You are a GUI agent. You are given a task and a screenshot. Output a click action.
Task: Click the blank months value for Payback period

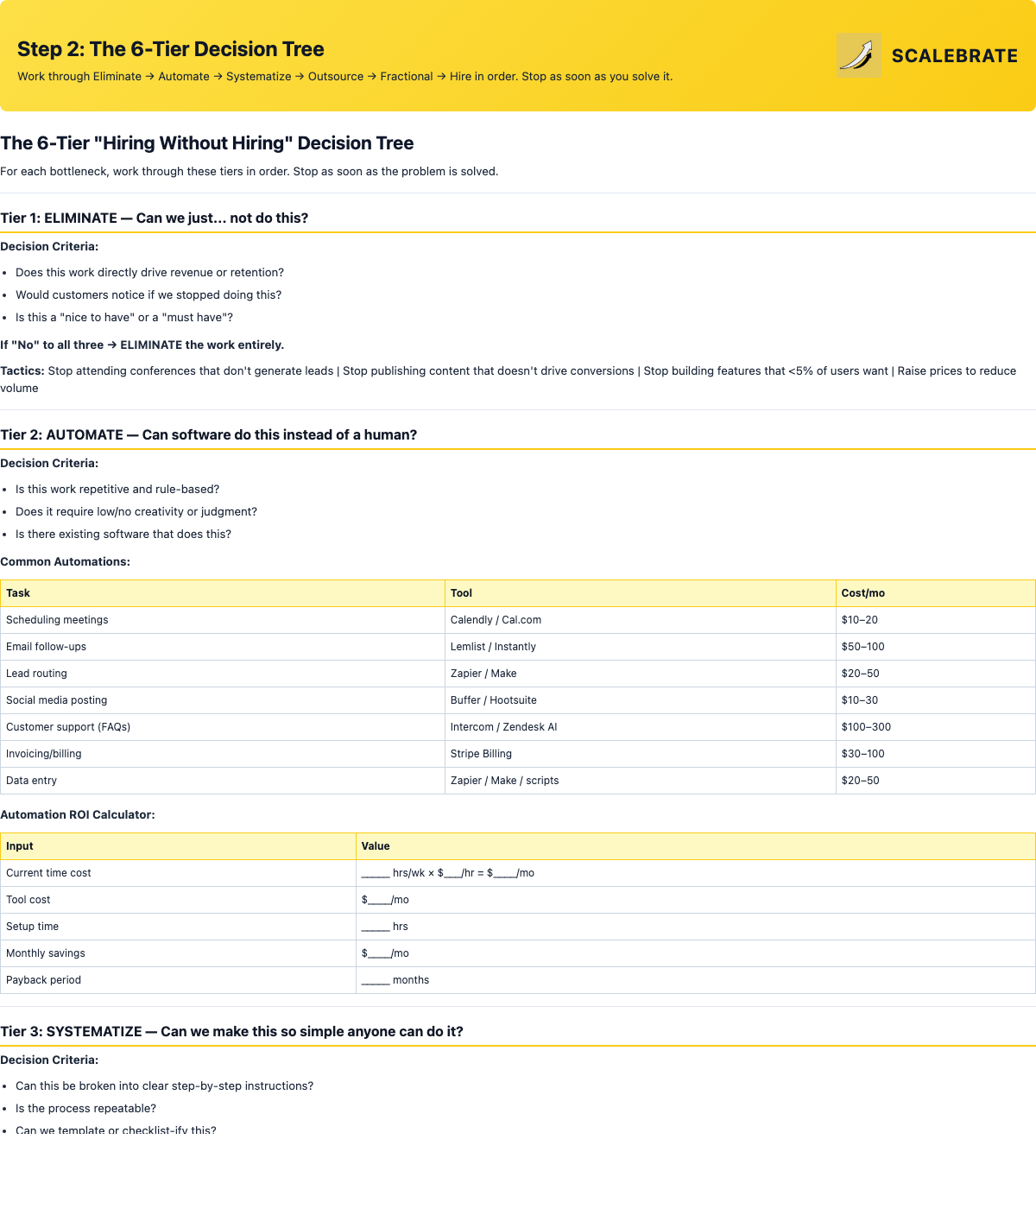click(695, 980)
